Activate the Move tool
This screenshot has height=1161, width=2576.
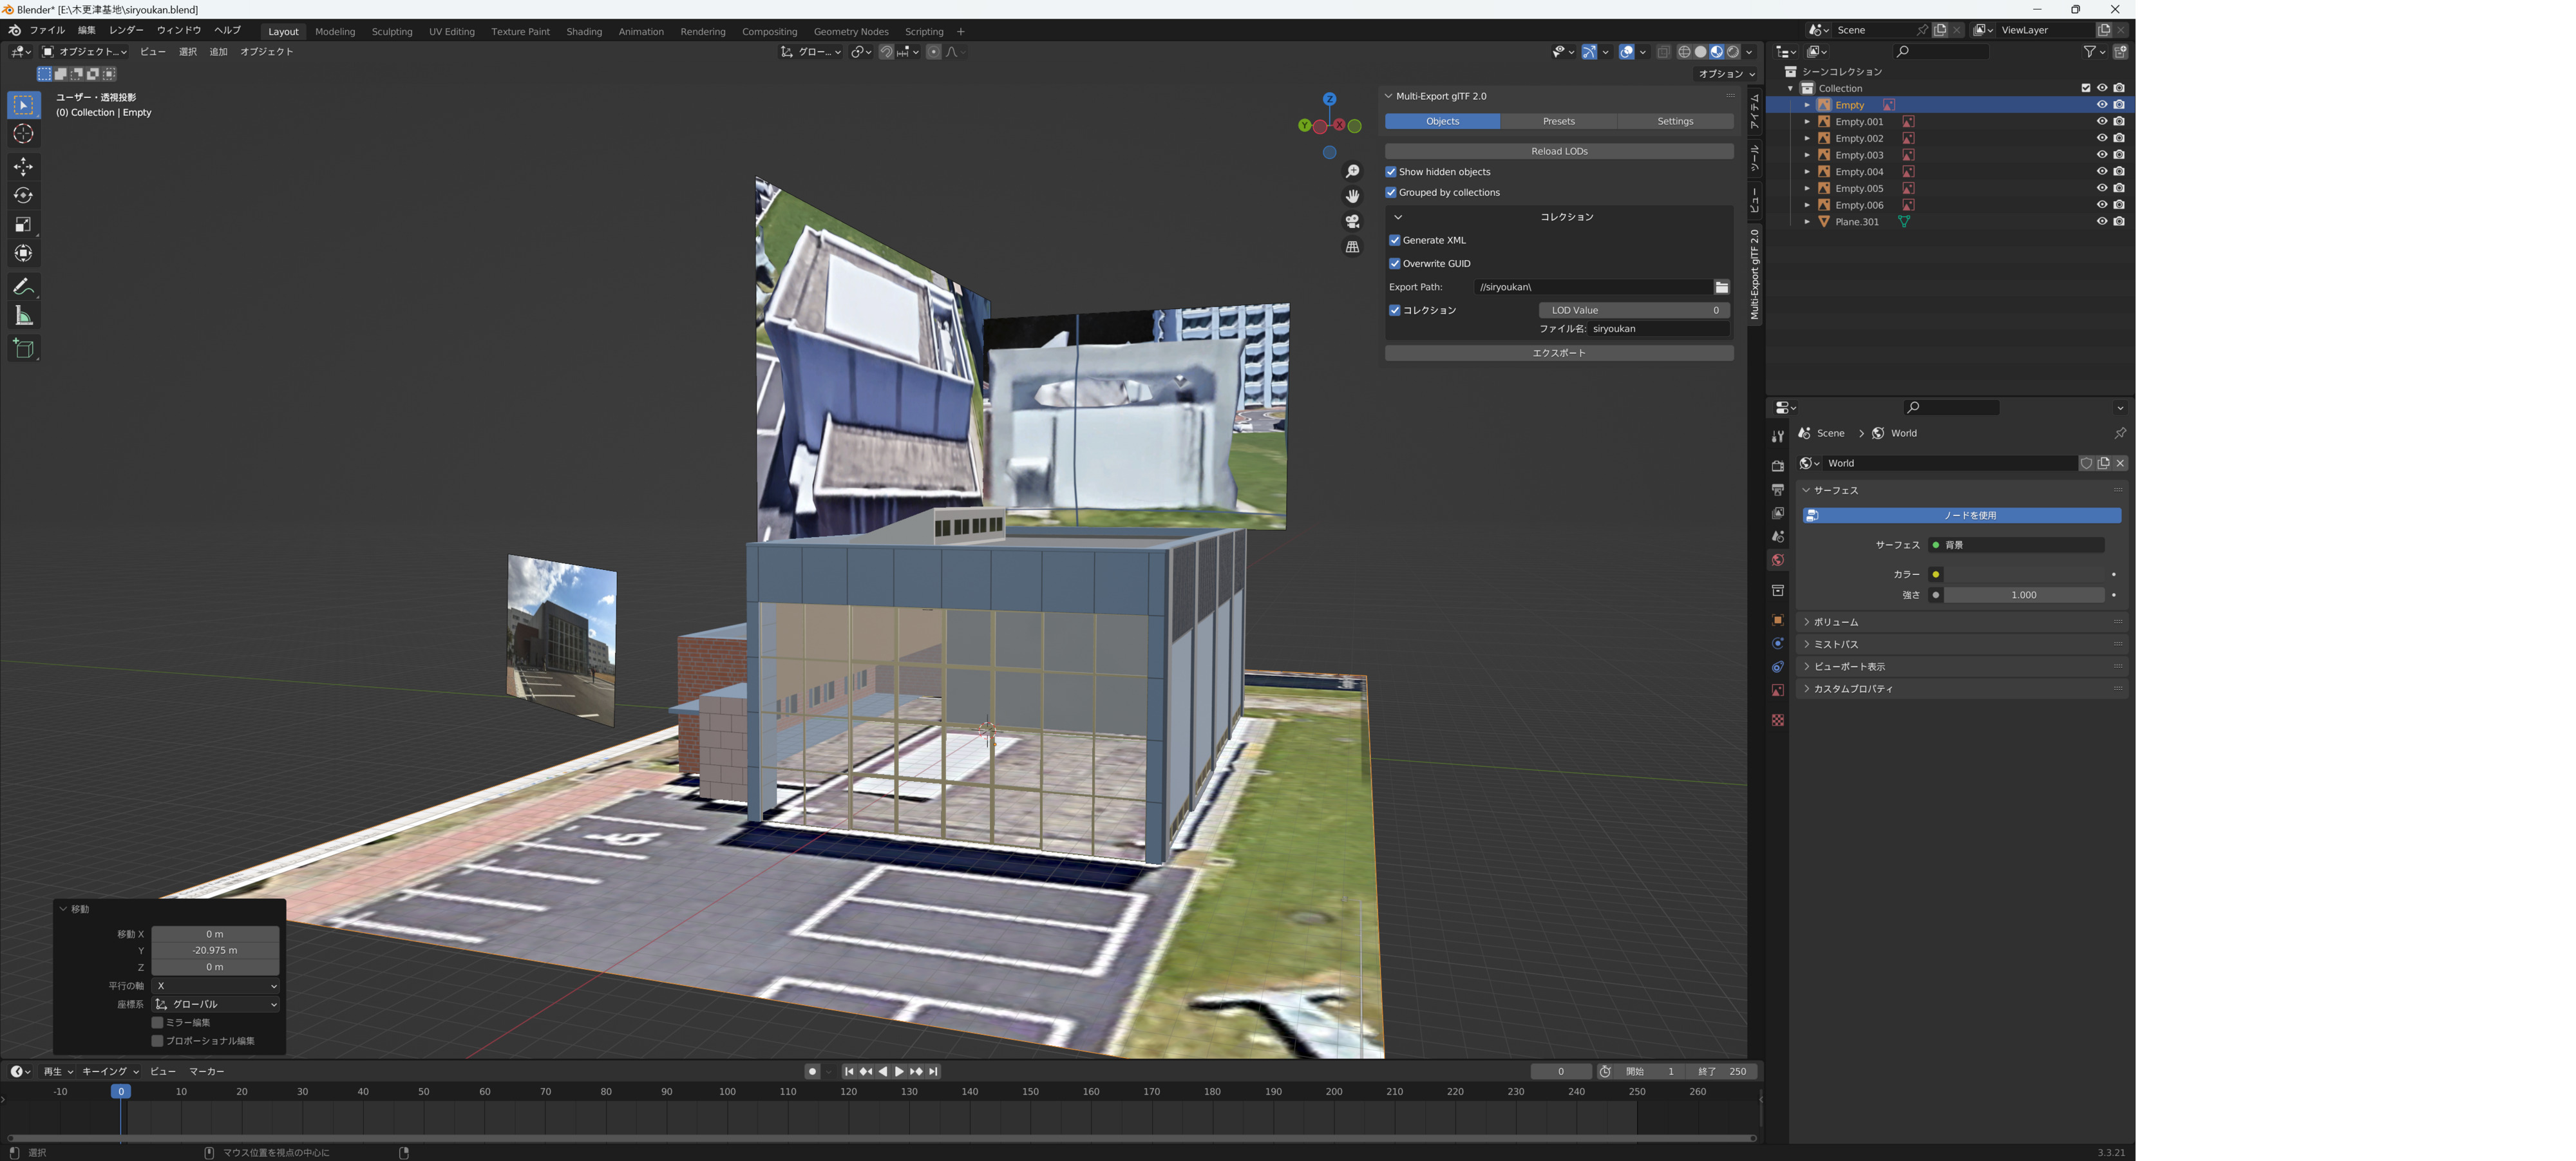(24, 166)
